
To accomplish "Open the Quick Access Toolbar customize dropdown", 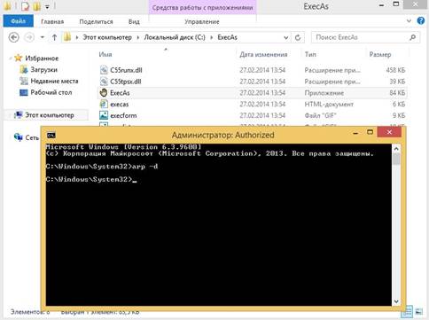I will (x=47, y=7).
